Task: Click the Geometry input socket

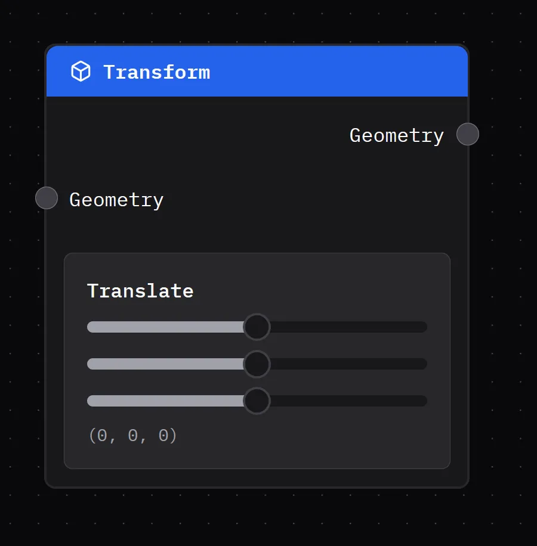Action: tap(46, 198)
